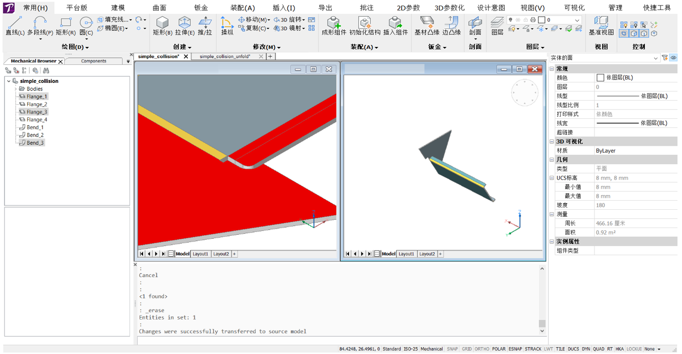Image resolution: width=682 pixels, height=354 pixels.
Task: Select Bend_1 in the browser tree
Action: tap(35, 127)
